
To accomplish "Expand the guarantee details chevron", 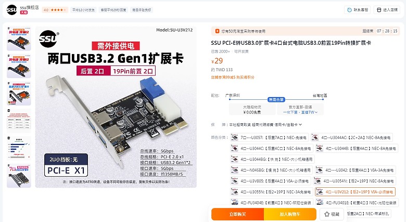I will [x=300, y=124].
